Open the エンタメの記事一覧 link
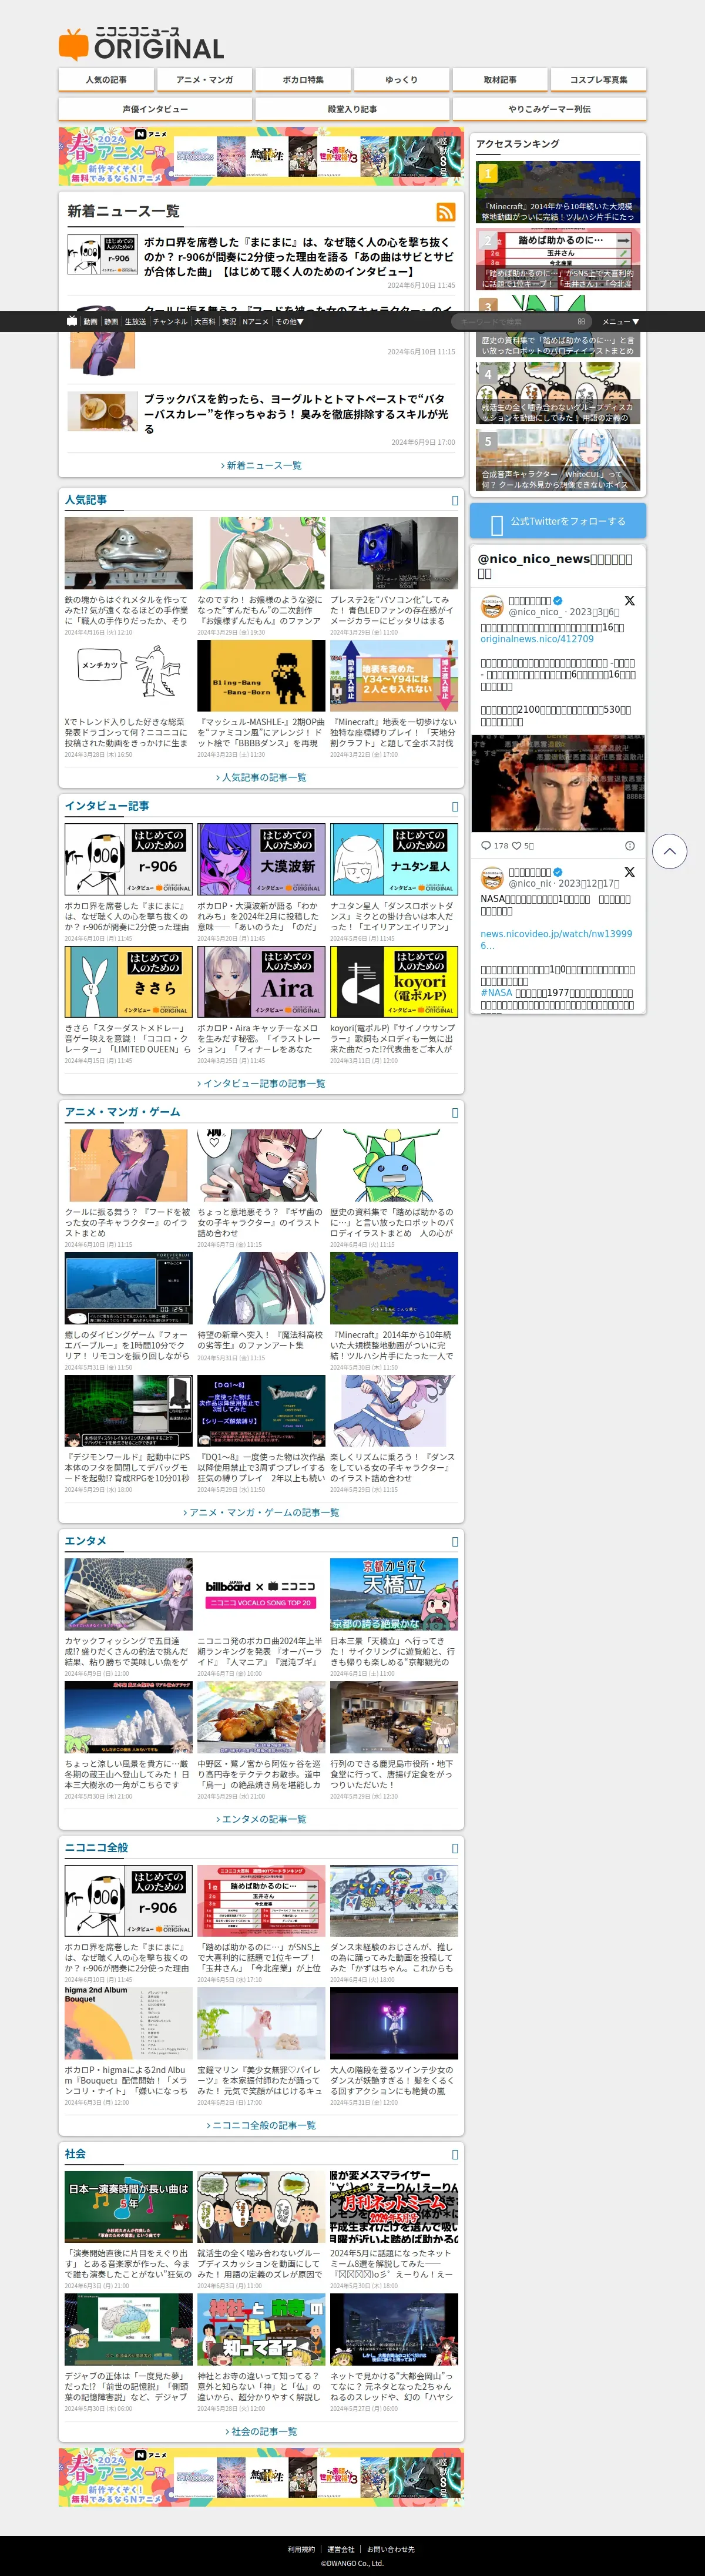 [x=261, y=1819]
